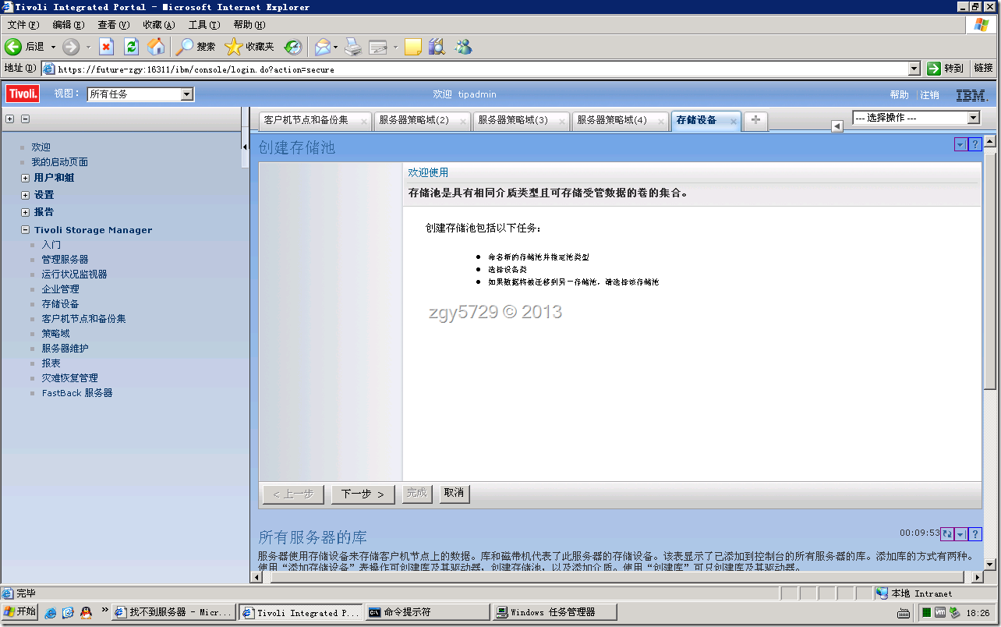The image size is (1001, 627).
Task: Click the Search magnifier icon
Action: click(x=184, y=47)
